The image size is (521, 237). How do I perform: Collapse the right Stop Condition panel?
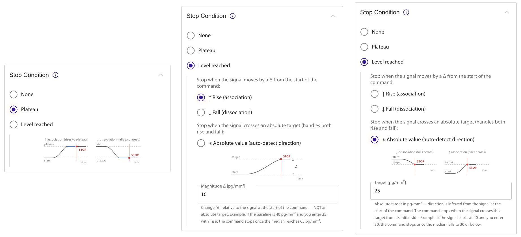coord(507,12)
